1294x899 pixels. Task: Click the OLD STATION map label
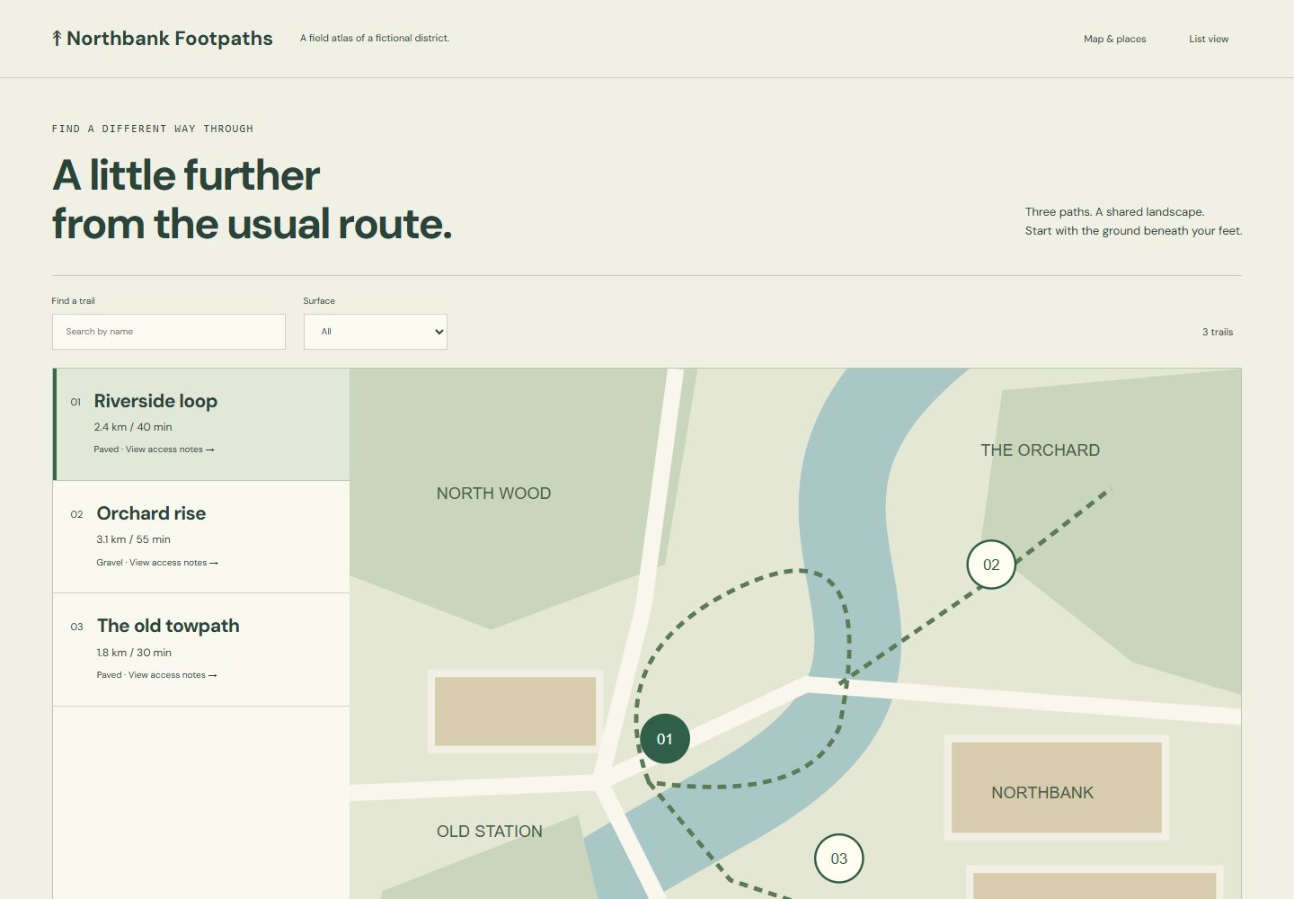click(x=490, y=832)
